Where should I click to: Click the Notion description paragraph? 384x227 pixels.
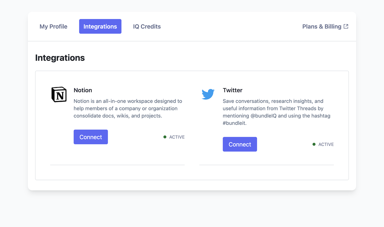pyautogui.click(x=128, y=108)
